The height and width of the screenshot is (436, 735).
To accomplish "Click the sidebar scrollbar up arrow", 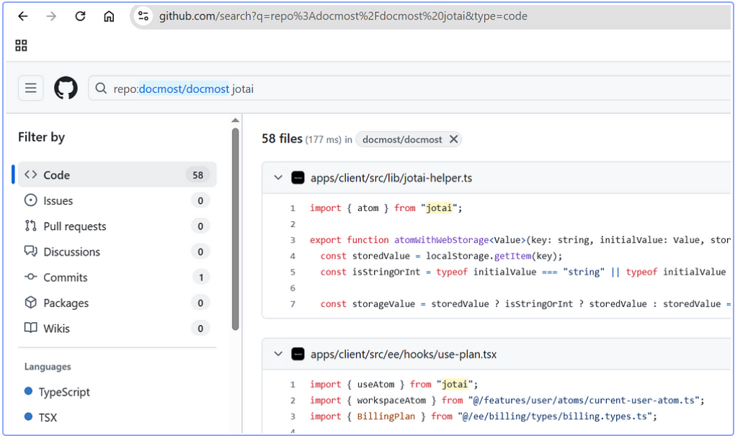I will 236,121.
